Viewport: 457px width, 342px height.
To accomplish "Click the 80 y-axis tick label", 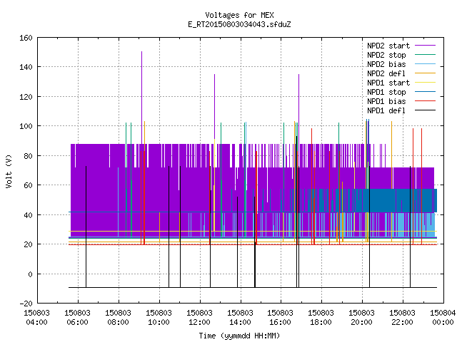I will (x=28, y=156).
